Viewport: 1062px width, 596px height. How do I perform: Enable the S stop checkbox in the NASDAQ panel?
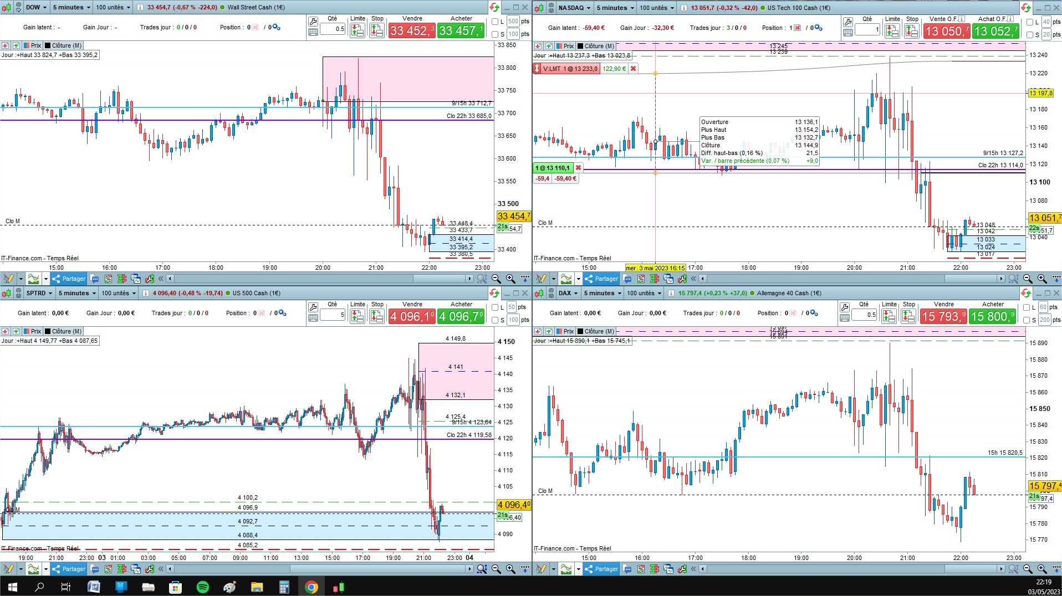tap(1029, 35)
